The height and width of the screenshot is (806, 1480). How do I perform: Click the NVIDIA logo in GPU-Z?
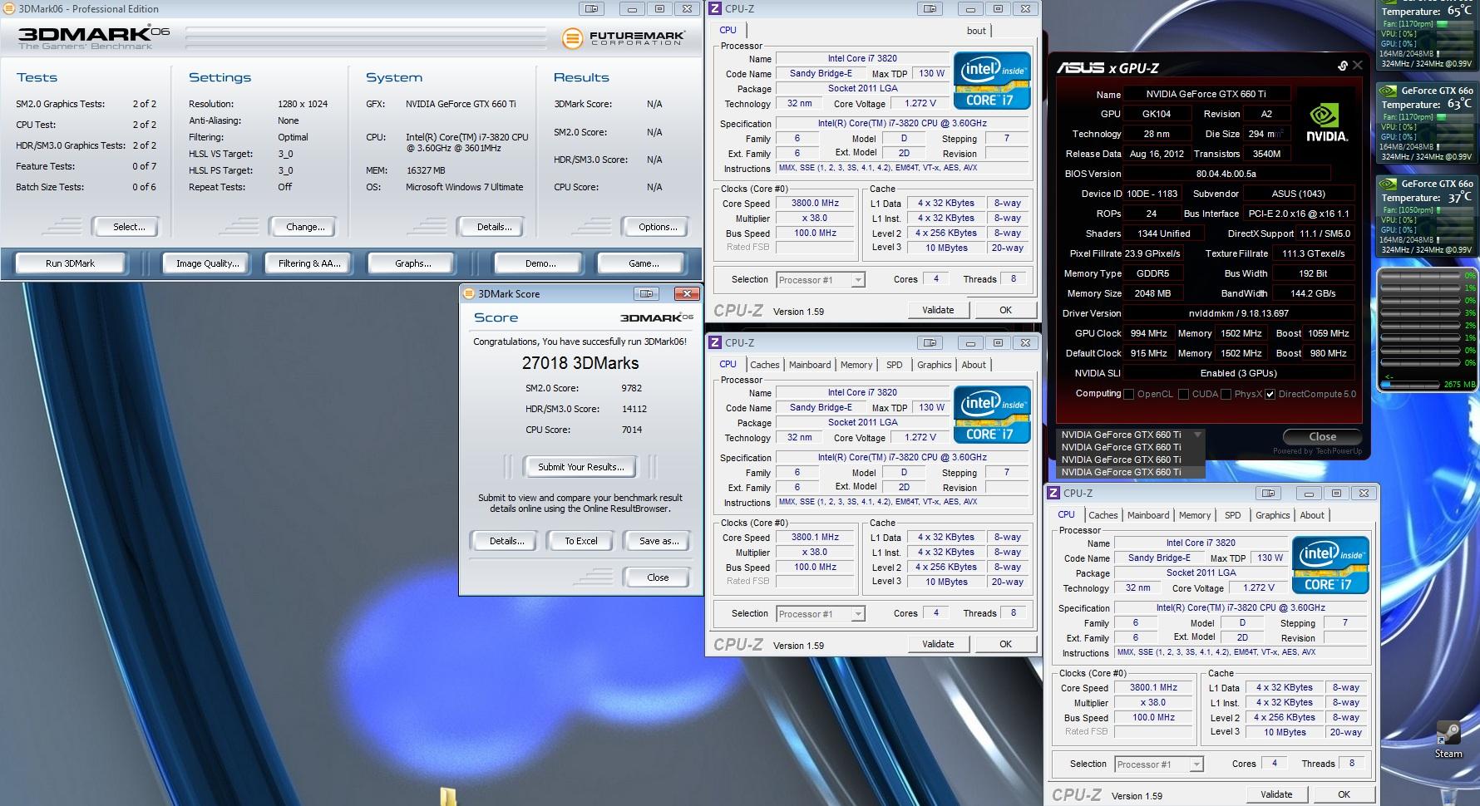[1327, 122]
